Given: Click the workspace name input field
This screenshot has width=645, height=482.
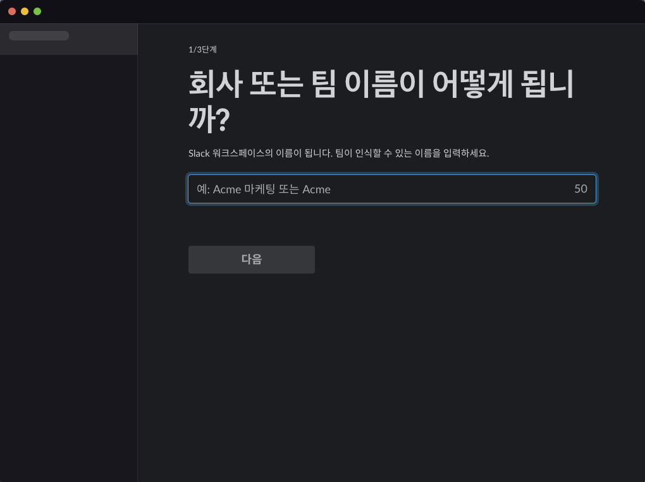Looking at the screenshot, I should point(391,189).
